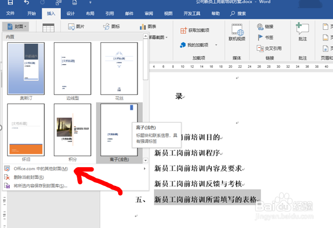The width and height of the screenshot is (333, 228).
Task: Click the cover gallery scrollbar thumb
Action: coord(146,60)
